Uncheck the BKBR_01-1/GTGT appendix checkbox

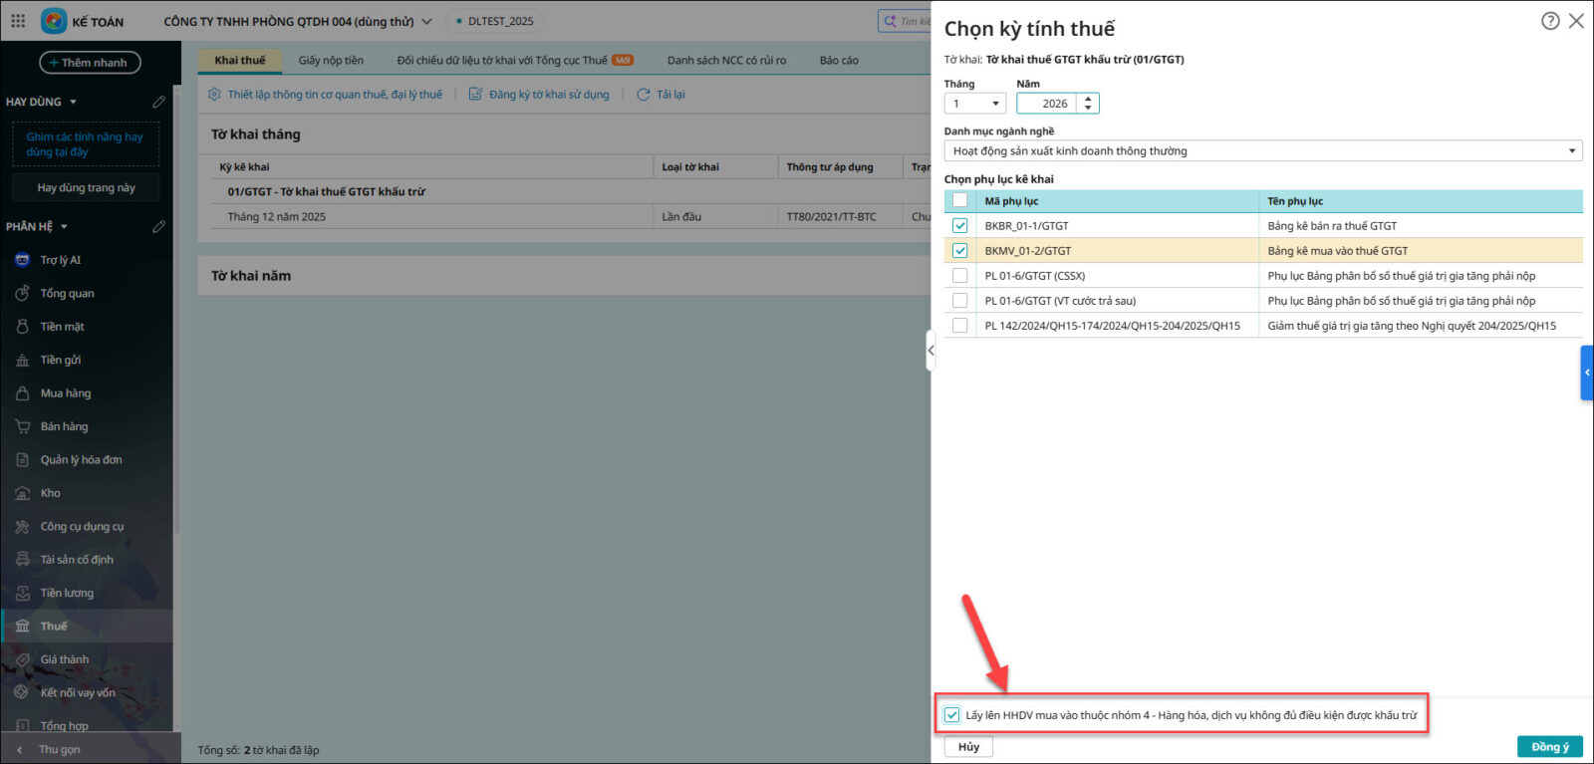pos(959,226)
